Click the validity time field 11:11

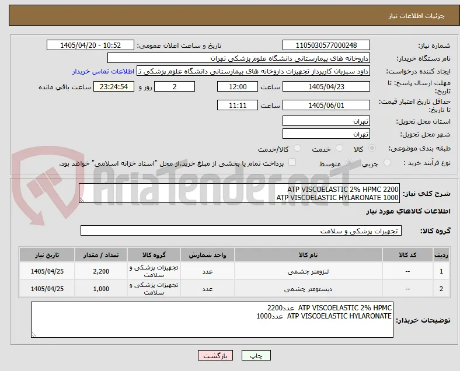tap(238, 105)
